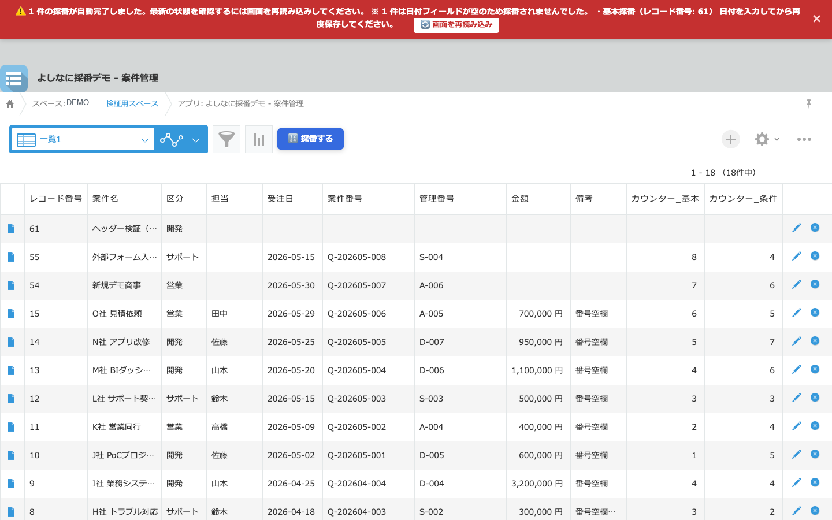
Task: Dismiss the red notification banner
Action: [816, 19]
